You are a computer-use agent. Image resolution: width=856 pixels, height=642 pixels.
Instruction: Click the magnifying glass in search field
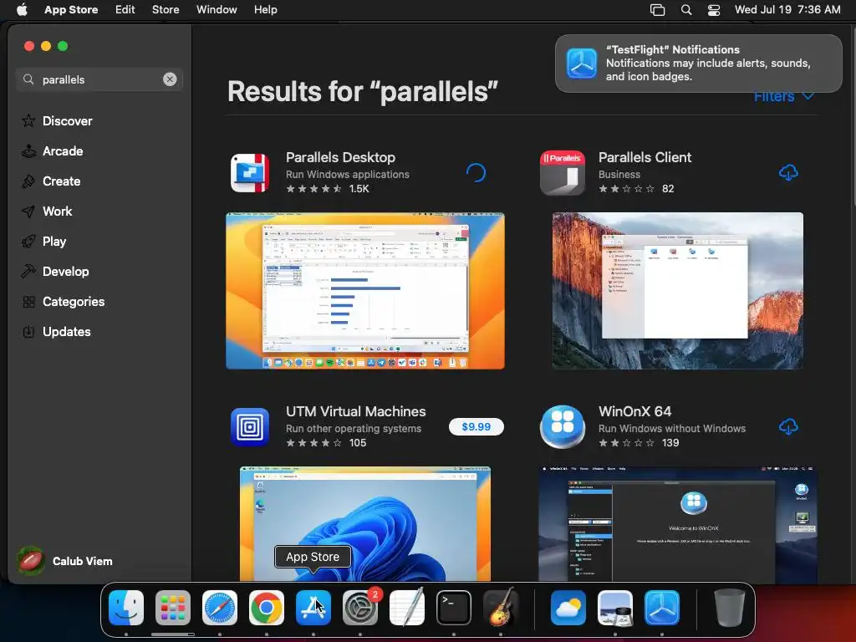tap(28, 79)
